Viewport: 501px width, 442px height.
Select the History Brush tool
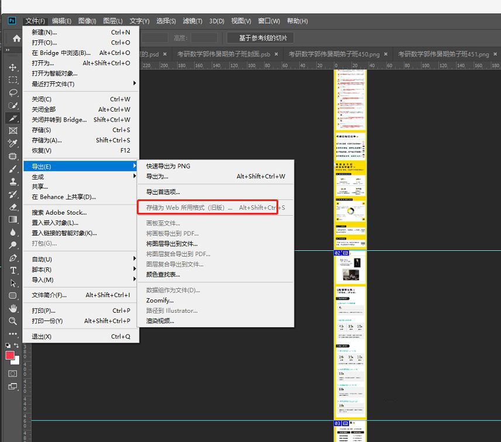click(13, 194)
